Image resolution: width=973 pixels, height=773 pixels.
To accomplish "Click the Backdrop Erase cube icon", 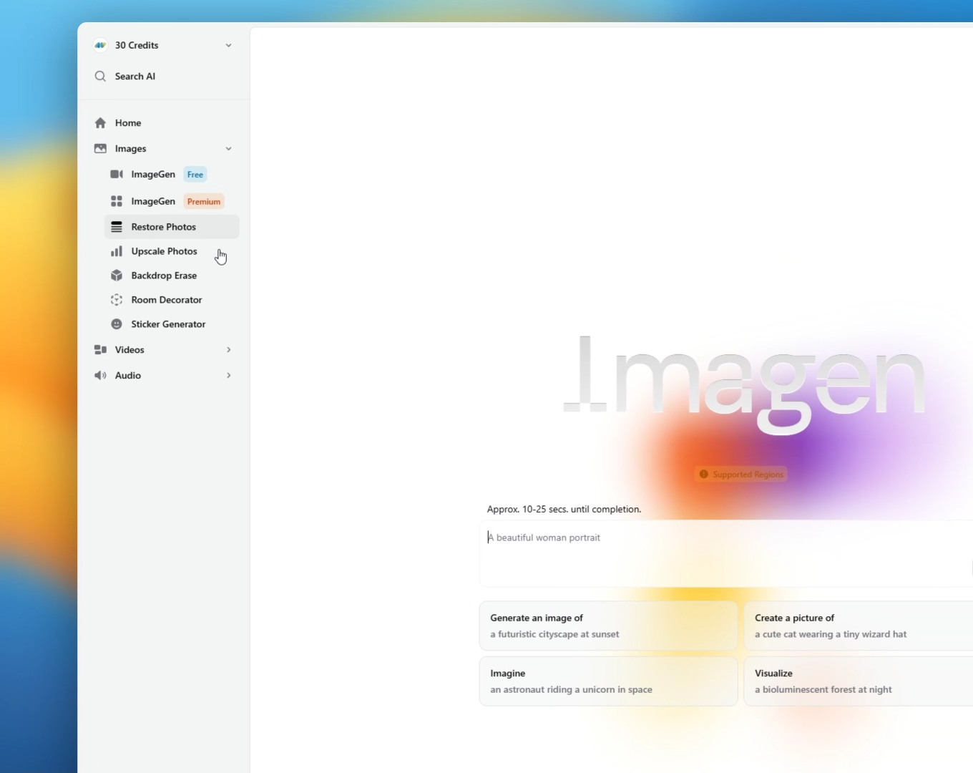I will pos(117,276).
